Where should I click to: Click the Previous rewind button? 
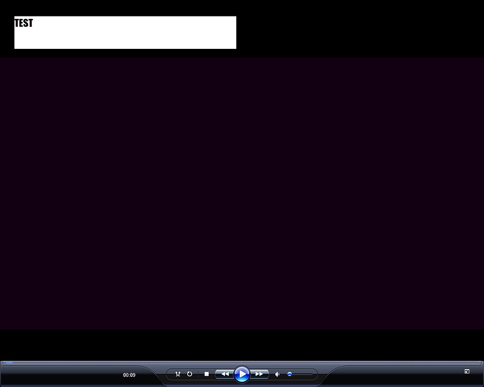[x=225, y=374]
